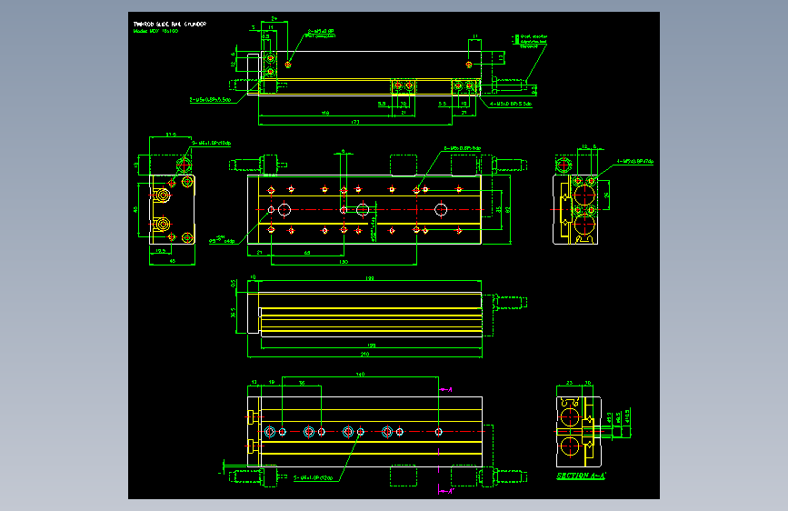Click the '4-M5x0.8P' callout right of the top view

pos(511,105)
